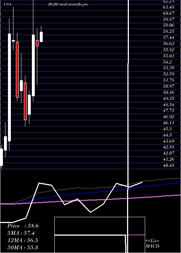Click the tallest white candlestick body on the left
The width and height of the screenshot is (181, 253).
coord(9,87)
